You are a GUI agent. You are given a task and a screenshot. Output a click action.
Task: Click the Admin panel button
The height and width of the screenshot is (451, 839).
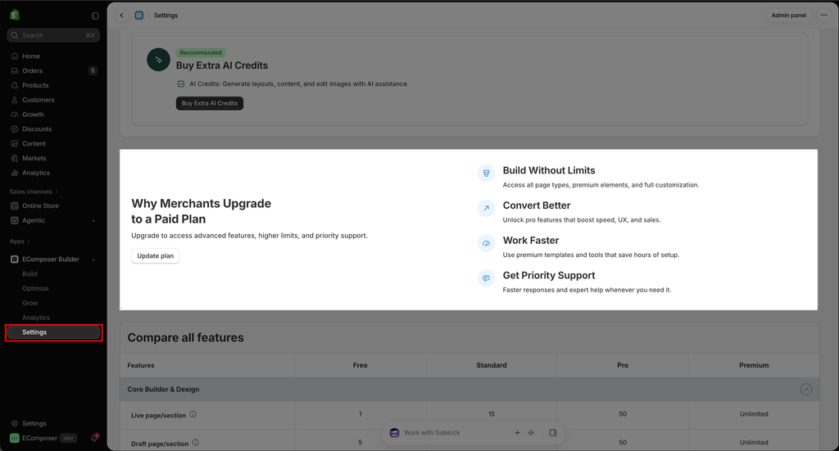789,16
